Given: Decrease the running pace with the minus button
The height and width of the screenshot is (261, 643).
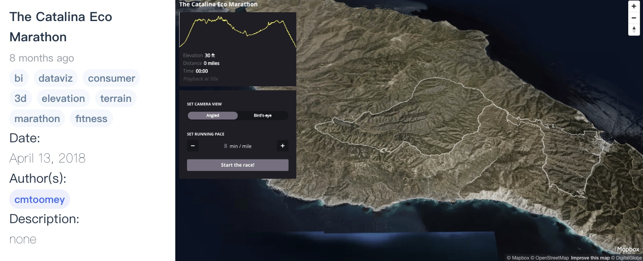Looking at the screenshot, I should [x=193, y=146].
